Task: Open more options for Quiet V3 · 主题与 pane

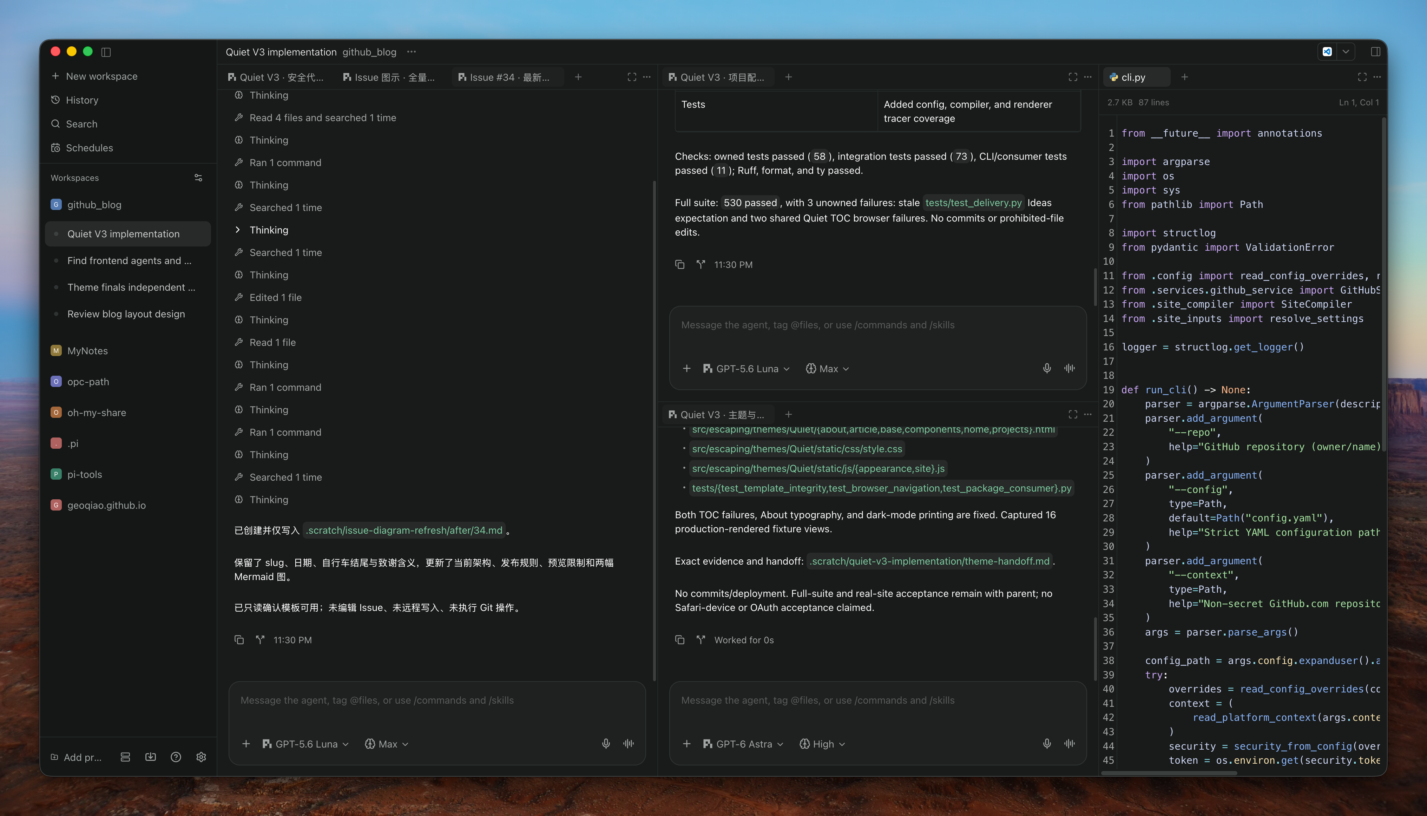Action: (1088, 414)
